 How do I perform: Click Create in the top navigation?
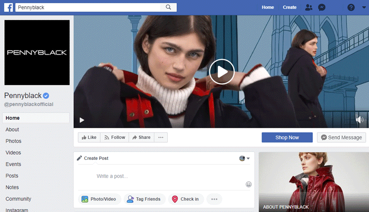point(289,7)
